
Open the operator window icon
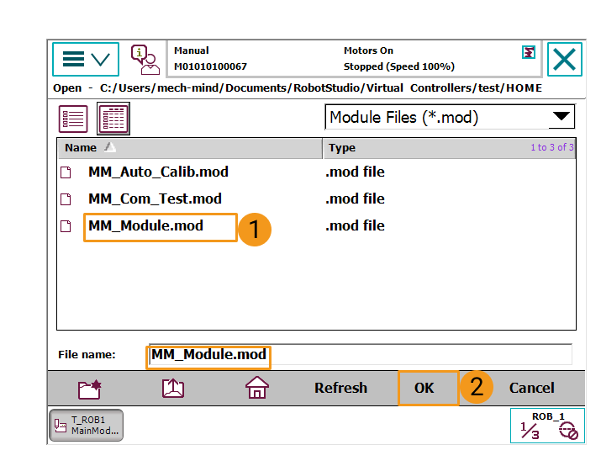tap(145, 60)
